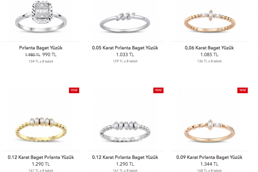Open the rose gold 0.09 Karat chain ring image
Screen dimensions: 258x172
pyautogui.click(x=209, y=131)
